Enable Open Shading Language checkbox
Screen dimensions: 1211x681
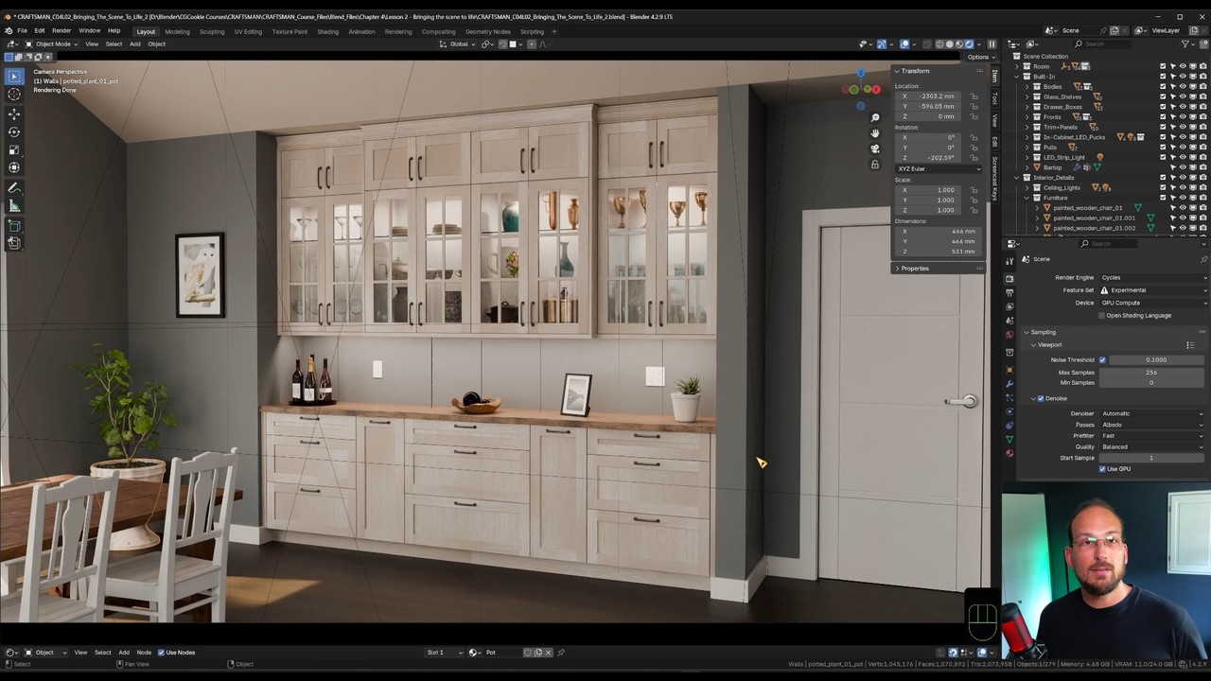1102,315
